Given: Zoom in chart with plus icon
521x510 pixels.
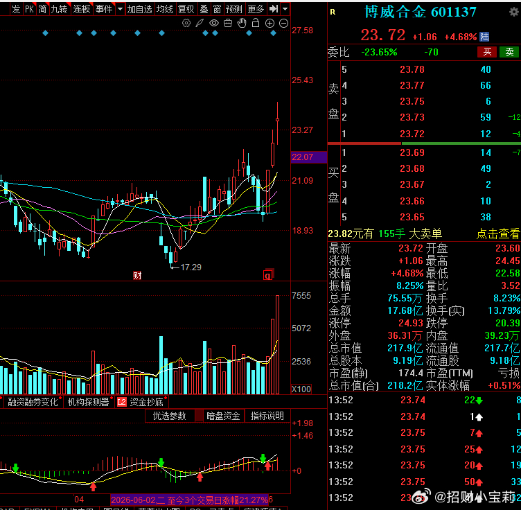Looking at the screenshot, I should pos(270,24).
